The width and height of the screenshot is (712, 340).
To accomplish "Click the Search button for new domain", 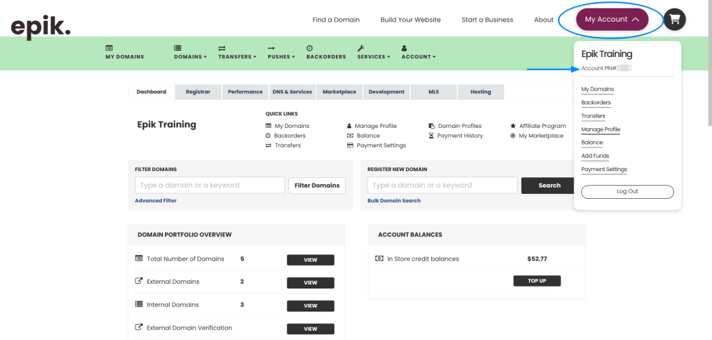I will 549,185.
